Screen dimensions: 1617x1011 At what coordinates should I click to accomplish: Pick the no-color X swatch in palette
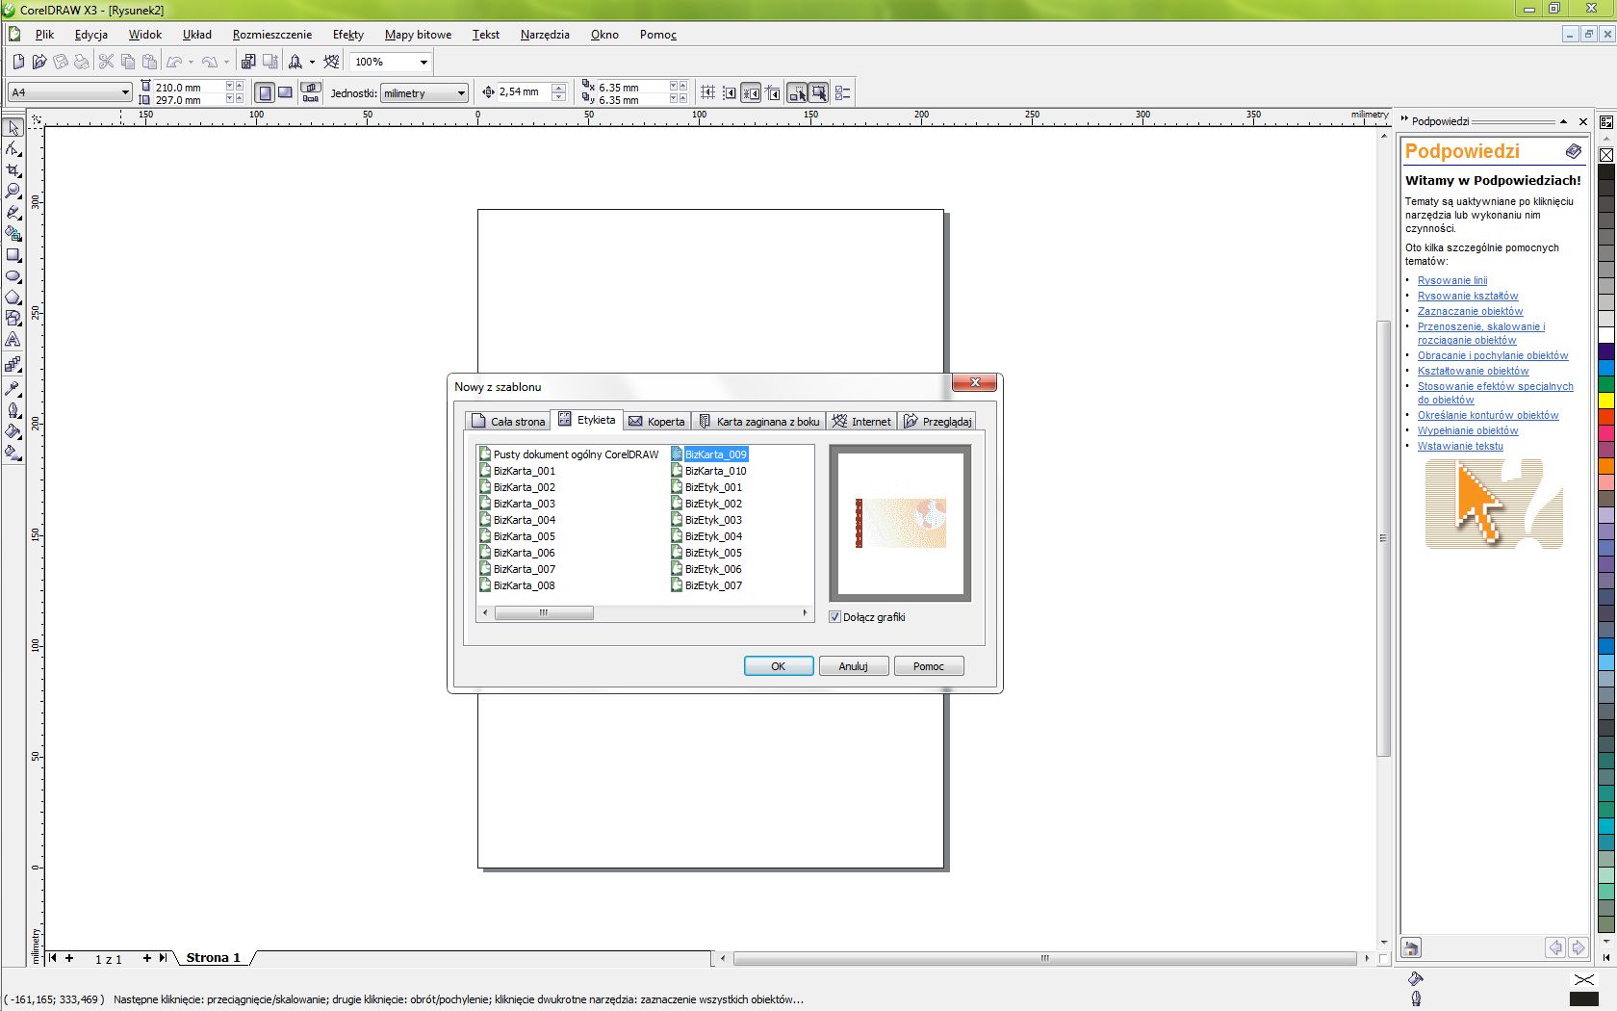[1606, 154]
